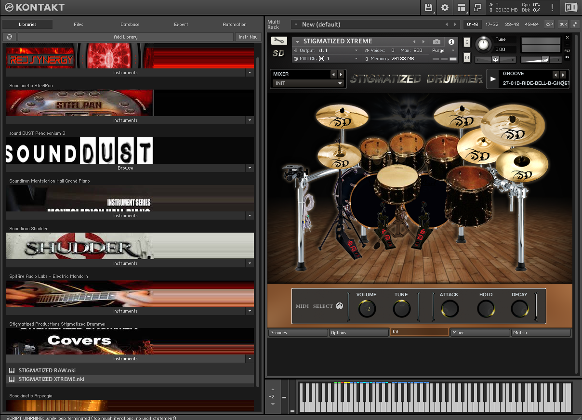Toggle the KSP script editor

[x=549, y=24]
